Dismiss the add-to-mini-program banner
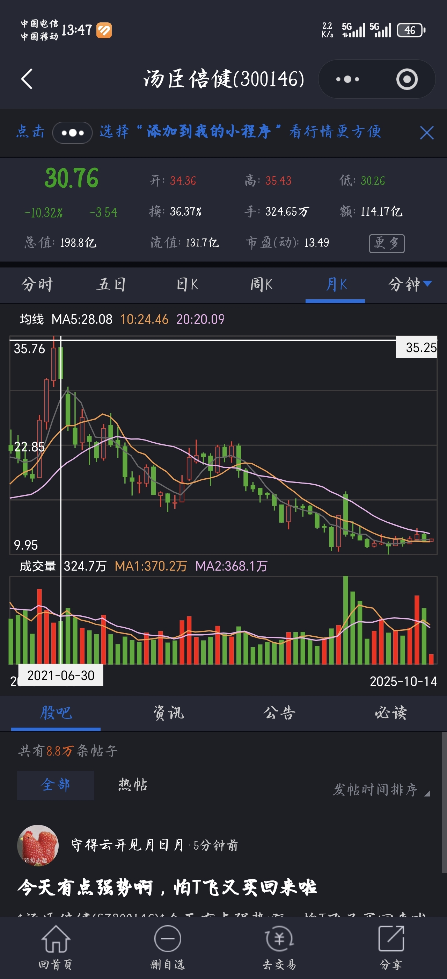This screenshot has width=447, height=979. pyautogui.click(x=426, y=133)
